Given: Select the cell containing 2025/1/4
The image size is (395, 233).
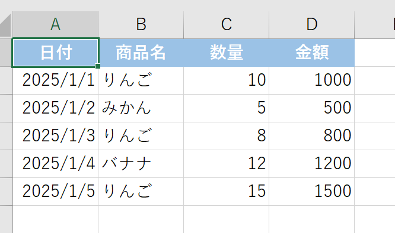Looking at the screenshot, I should point(55,164).
